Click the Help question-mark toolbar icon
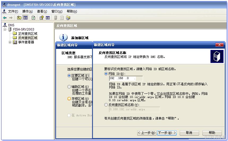This screenshot has height=141, width=228. pyautogui.click(x=42, y=18)
